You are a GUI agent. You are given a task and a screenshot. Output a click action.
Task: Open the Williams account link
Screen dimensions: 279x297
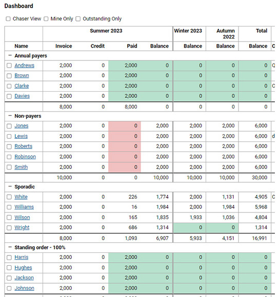(24, 207)
